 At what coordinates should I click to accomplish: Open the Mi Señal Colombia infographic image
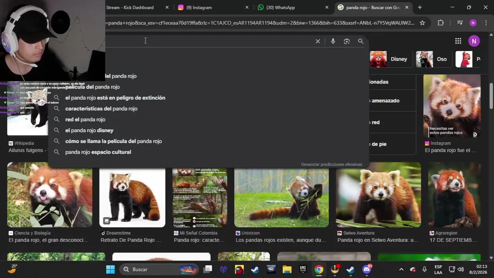tap(200, 197)
